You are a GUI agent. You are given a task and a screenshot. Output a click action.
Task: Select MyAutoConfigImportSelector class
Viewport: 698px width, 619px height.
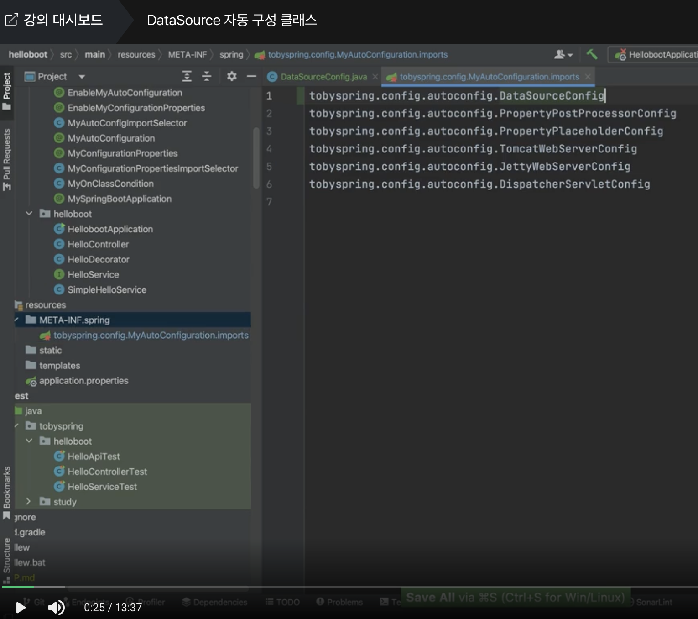[x=127, y=123]
